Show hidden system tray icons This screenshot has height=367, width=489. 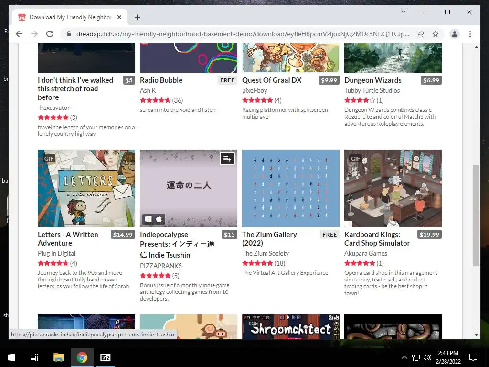click(404, 357)
